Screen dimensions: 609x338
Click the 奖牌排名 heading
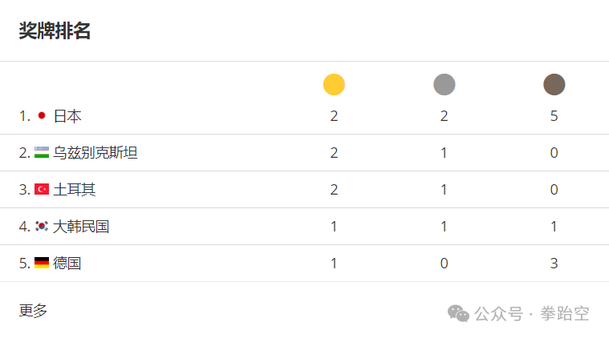pos(55,30)
